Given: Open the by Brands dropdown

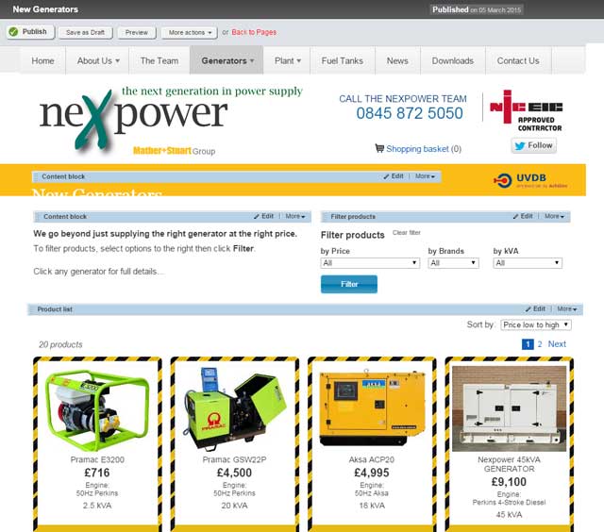Looking at the screenshot, I should point(453,263).
